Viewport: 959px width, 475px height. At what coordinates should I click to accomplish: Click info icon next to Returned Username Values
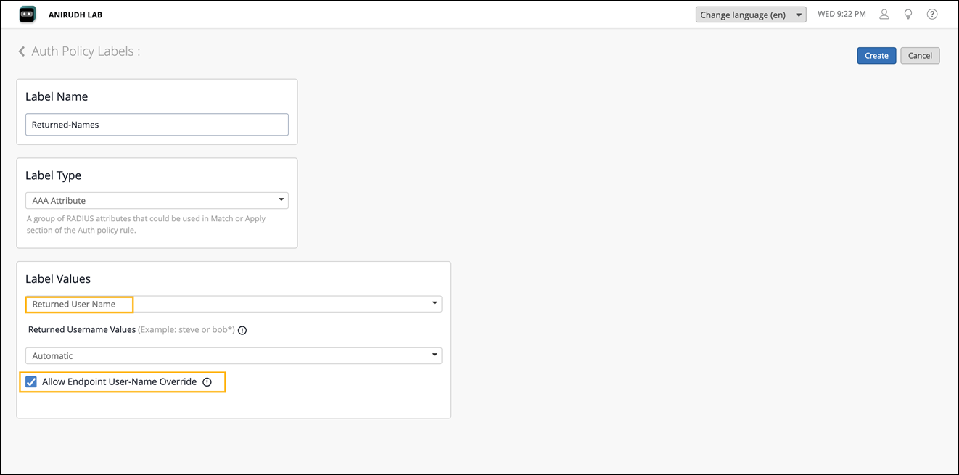click(x=242, y=330)
